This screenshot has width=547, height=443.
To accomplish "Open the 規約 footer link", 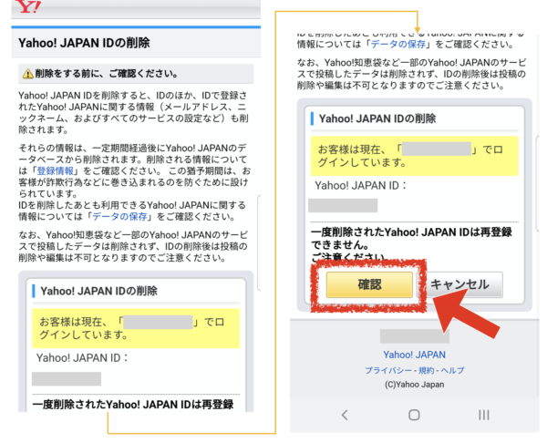I will pos(426,370).
